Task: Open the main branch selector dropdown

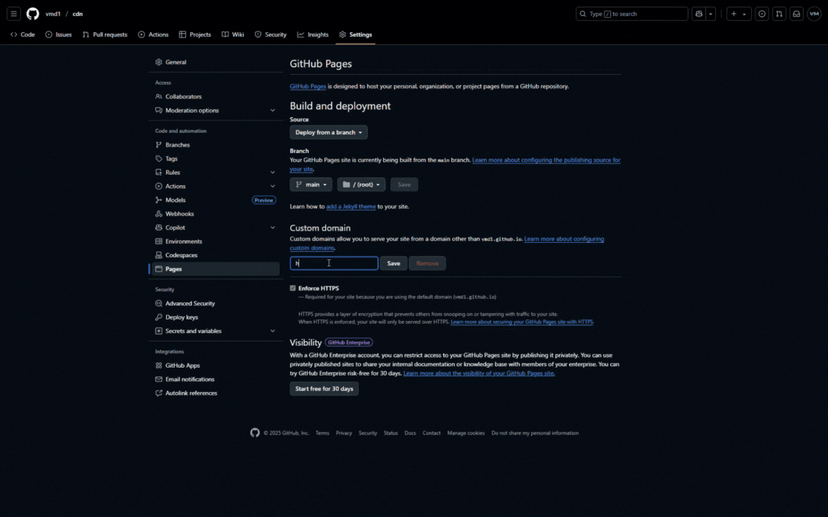Action: pyautogui.click(x=310, y=184)
